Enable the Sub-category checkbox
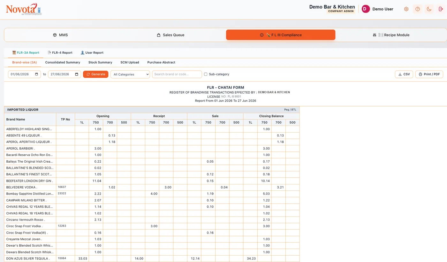Image resolution: width=447 pixels, height=262 pixels. pos(206,74)
